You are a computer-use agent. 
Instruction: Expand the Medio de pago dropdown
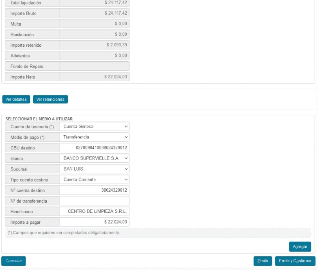[x=94, y=137]
